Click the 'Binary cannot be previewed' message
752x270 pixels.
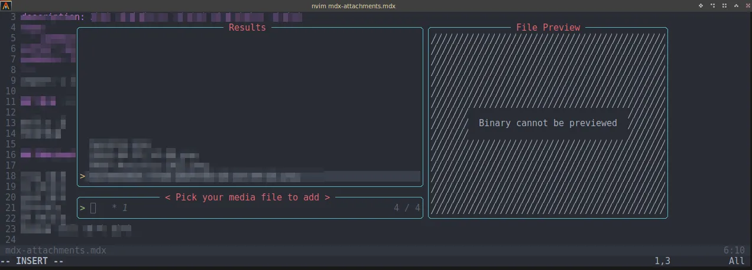point(547,123)
